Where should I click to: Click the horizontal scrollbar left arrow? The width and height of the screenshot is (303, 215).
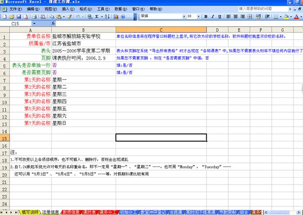(266, 212)
